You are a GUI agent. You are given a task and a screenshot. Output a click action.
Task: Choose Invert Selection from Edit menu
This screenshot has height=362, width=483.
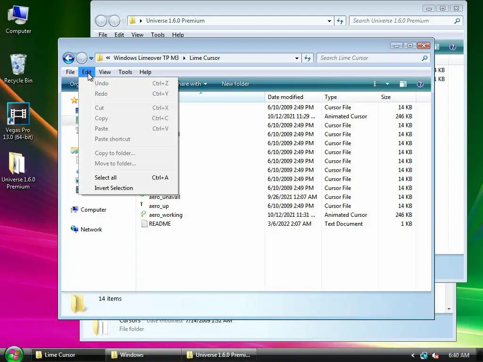(128, 188)
